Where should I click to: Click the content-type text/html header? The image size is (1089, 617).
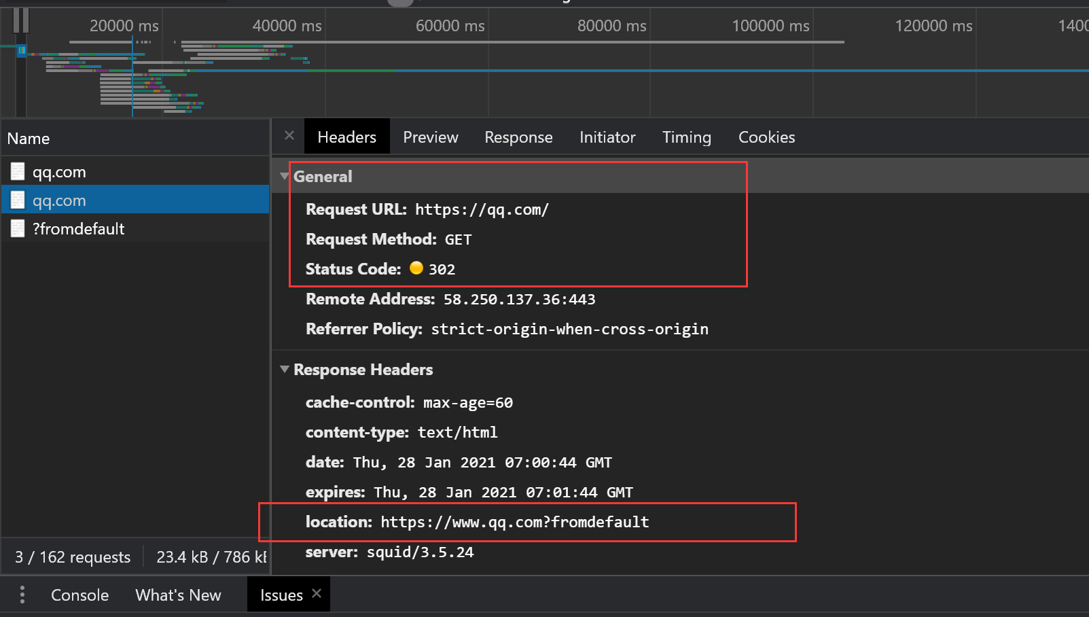[401, 432]
